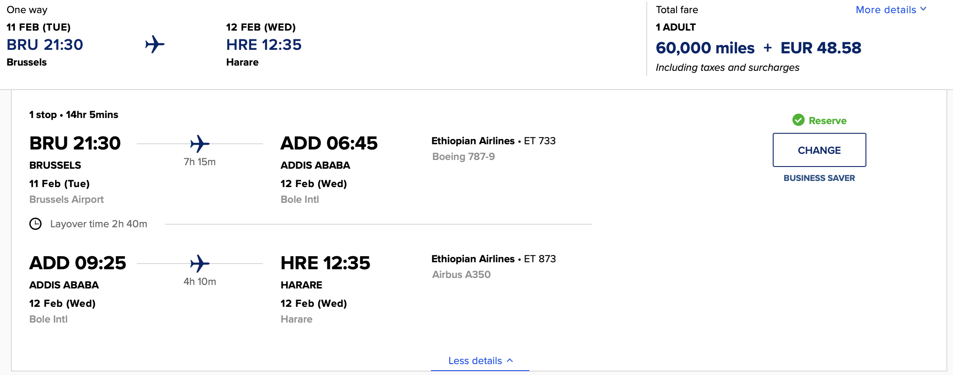Click the BRU 21:30 departure in header

coord(45,45)
